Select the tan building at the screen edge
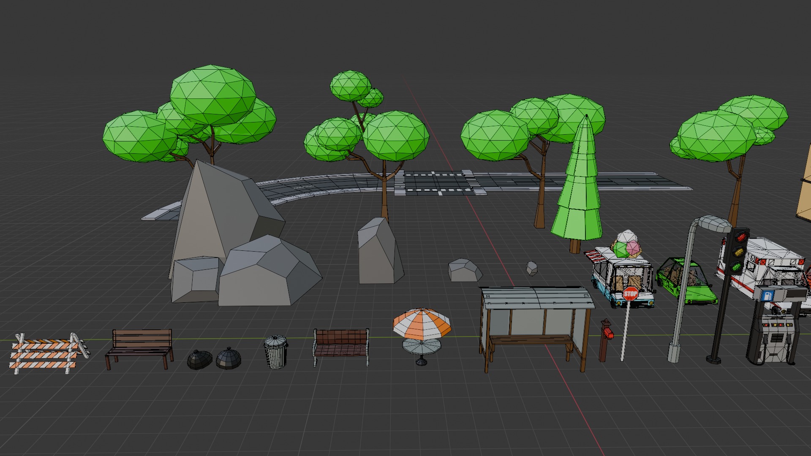Image resolution: width=811 pixels, height=456 pixels. (x=803, y=182)
